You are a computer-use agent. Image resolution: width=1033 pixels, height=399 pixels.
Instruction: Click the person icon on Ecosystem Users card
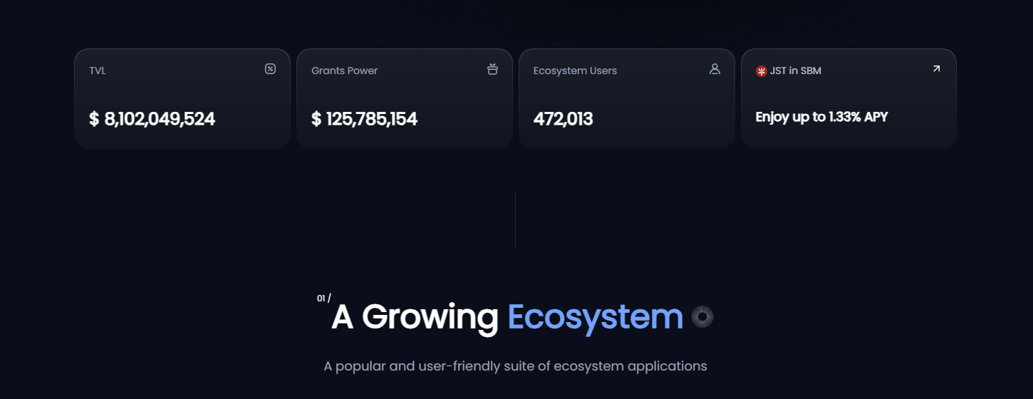click(x=715, y=69)
